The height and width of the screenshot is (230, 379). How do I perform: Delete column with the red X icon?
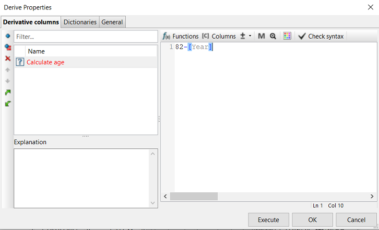click(7, 59)
